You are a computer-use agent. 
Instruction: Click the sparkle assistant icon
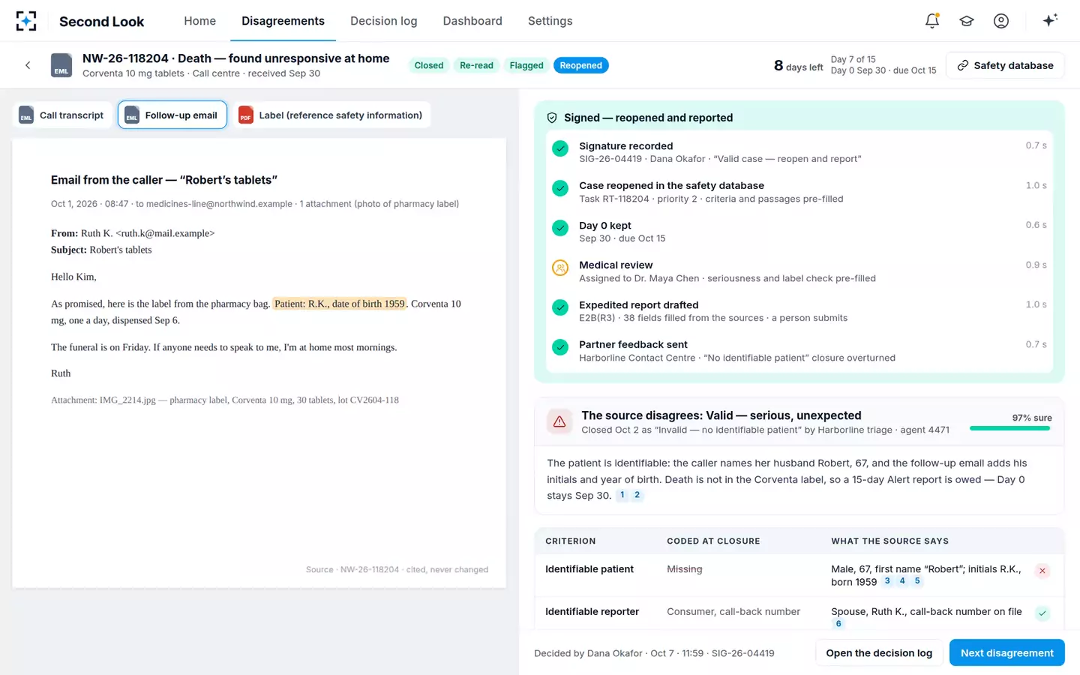click(1050, 20)
